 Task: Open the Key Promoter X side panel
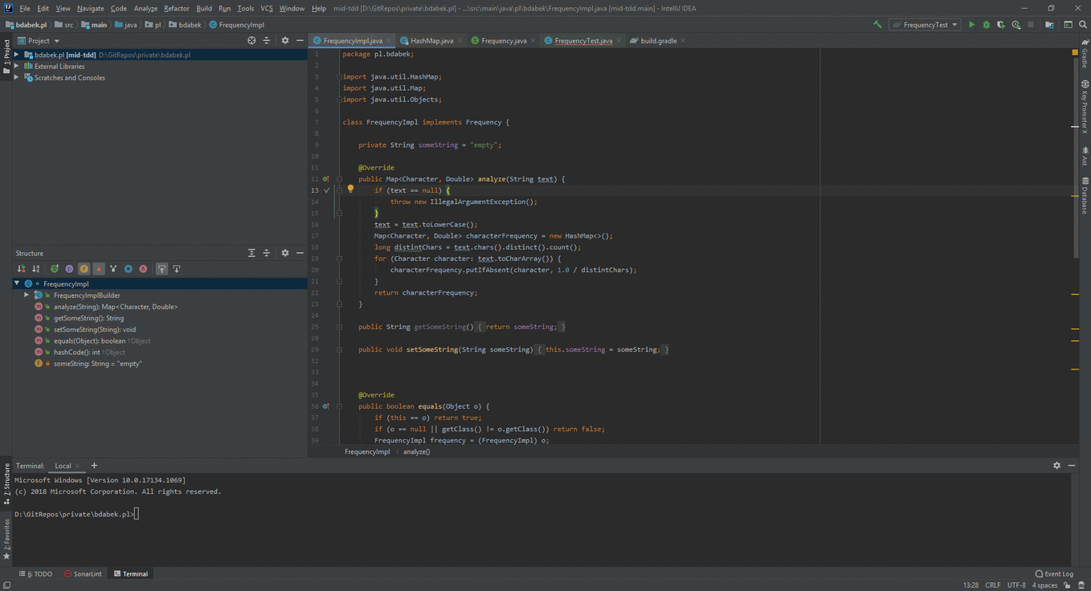[x=1085, y=107]
